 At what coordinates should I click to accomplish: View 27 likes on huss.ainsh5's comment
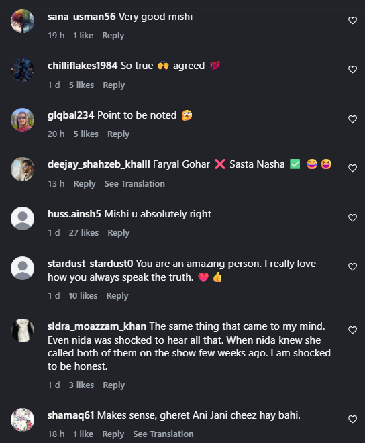[84, 232]
